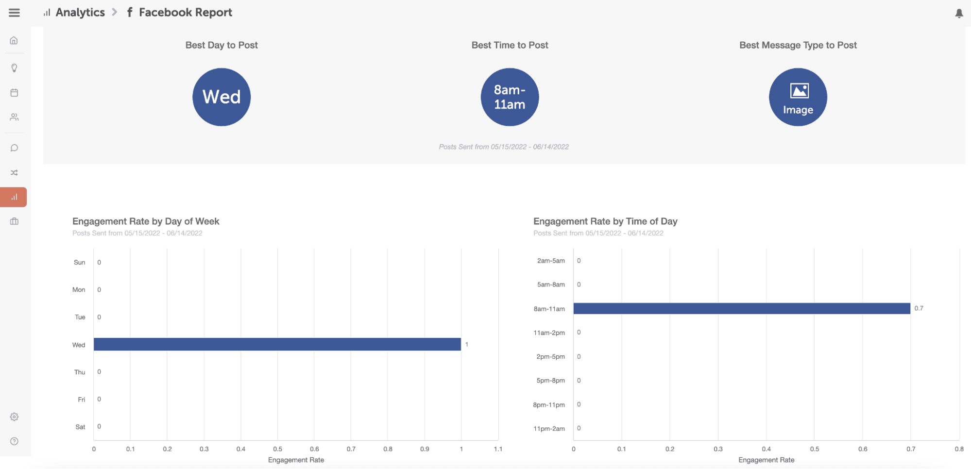971x469 pixels.
Task: Select the highlighted analytics bar-chart icon
Action: coord(14,197)
